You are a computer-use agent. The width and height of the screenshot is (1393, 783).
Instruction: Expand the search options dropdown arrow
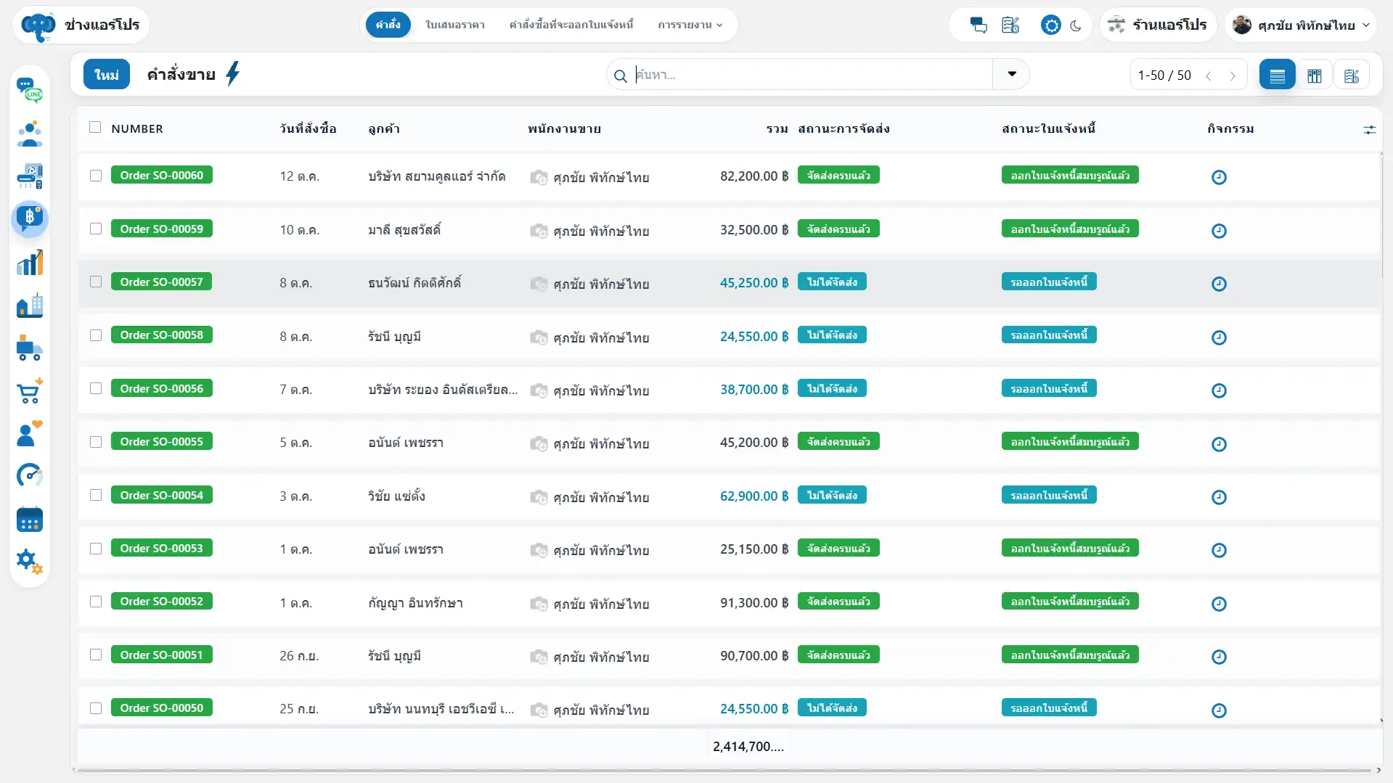1012,75
